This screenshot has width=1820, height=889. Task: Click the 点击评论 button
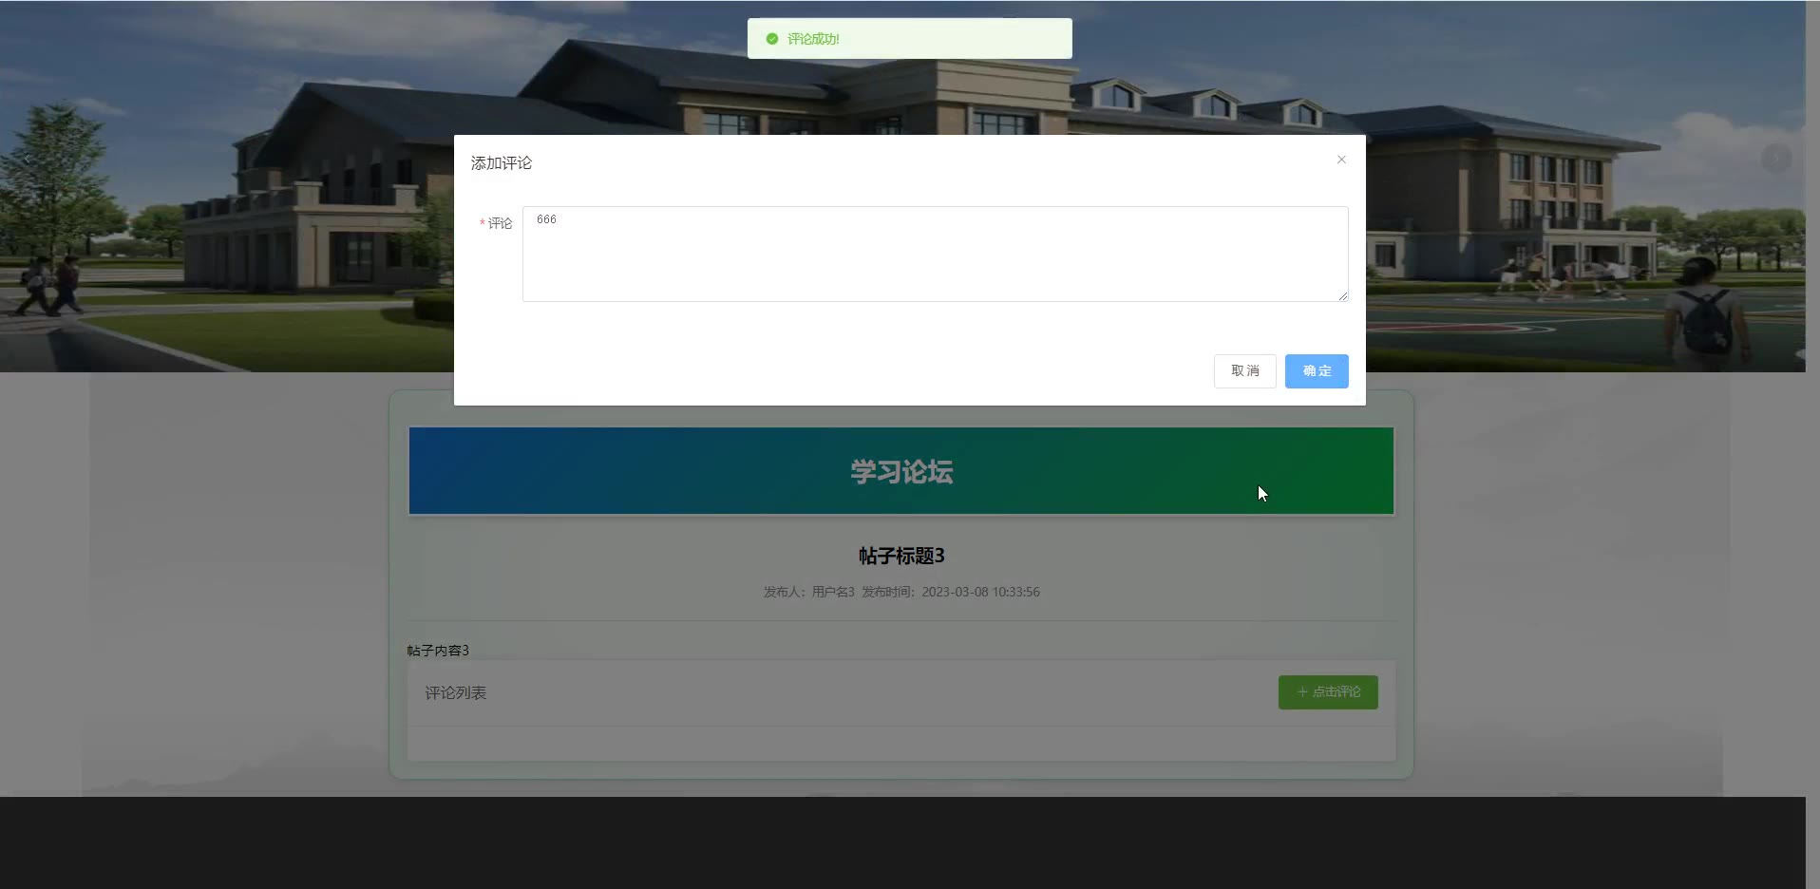(1328, 692)
